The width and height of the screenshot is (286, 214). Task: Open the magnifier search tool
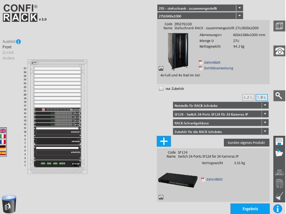tap(279, 96)
